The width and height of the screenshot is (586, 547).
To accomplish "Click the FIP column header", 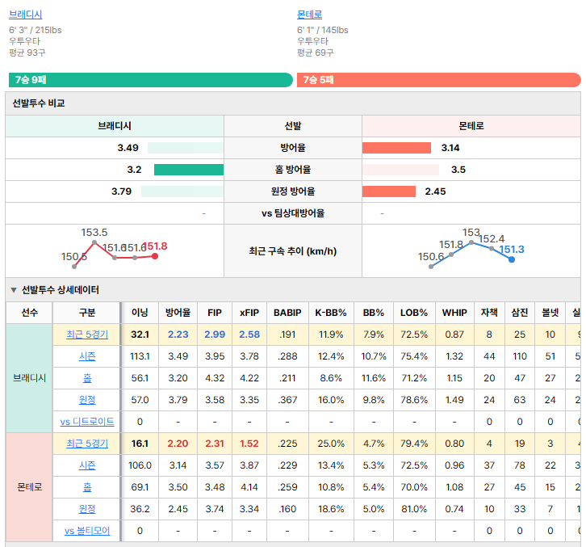I will click(215, 313).
